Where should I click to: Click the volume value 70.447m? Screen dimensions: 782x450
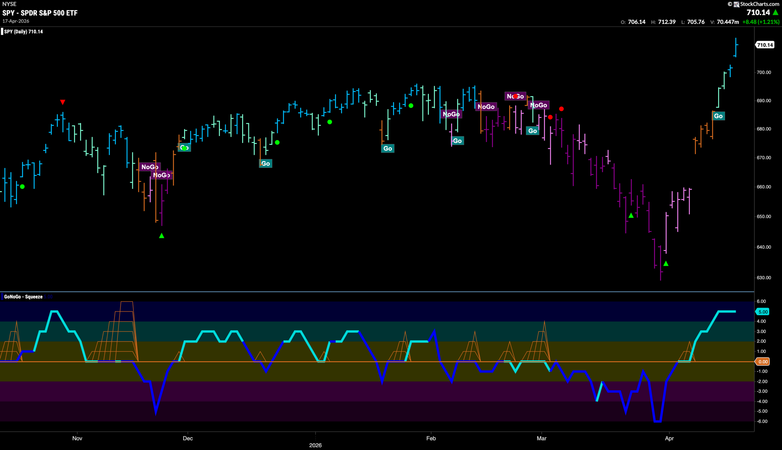[728, 22]
